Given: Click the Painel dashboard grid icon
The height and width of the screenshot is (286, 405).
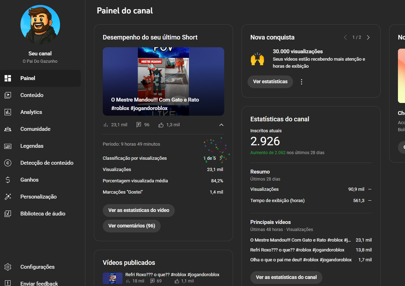Looking at the screenshot, I should coord(8,78).
